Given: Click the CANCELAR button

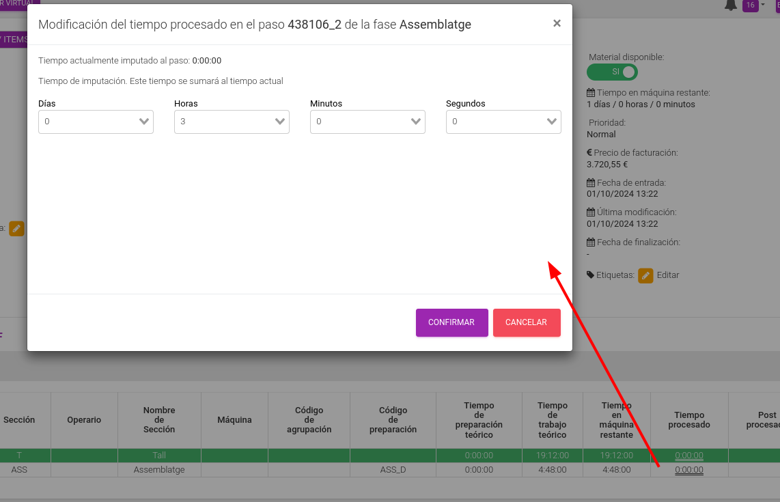Looking at the screenshot, I should (x=527, y=322).
